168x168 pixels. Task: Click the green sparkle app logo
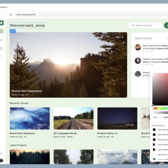click(2, 23)
